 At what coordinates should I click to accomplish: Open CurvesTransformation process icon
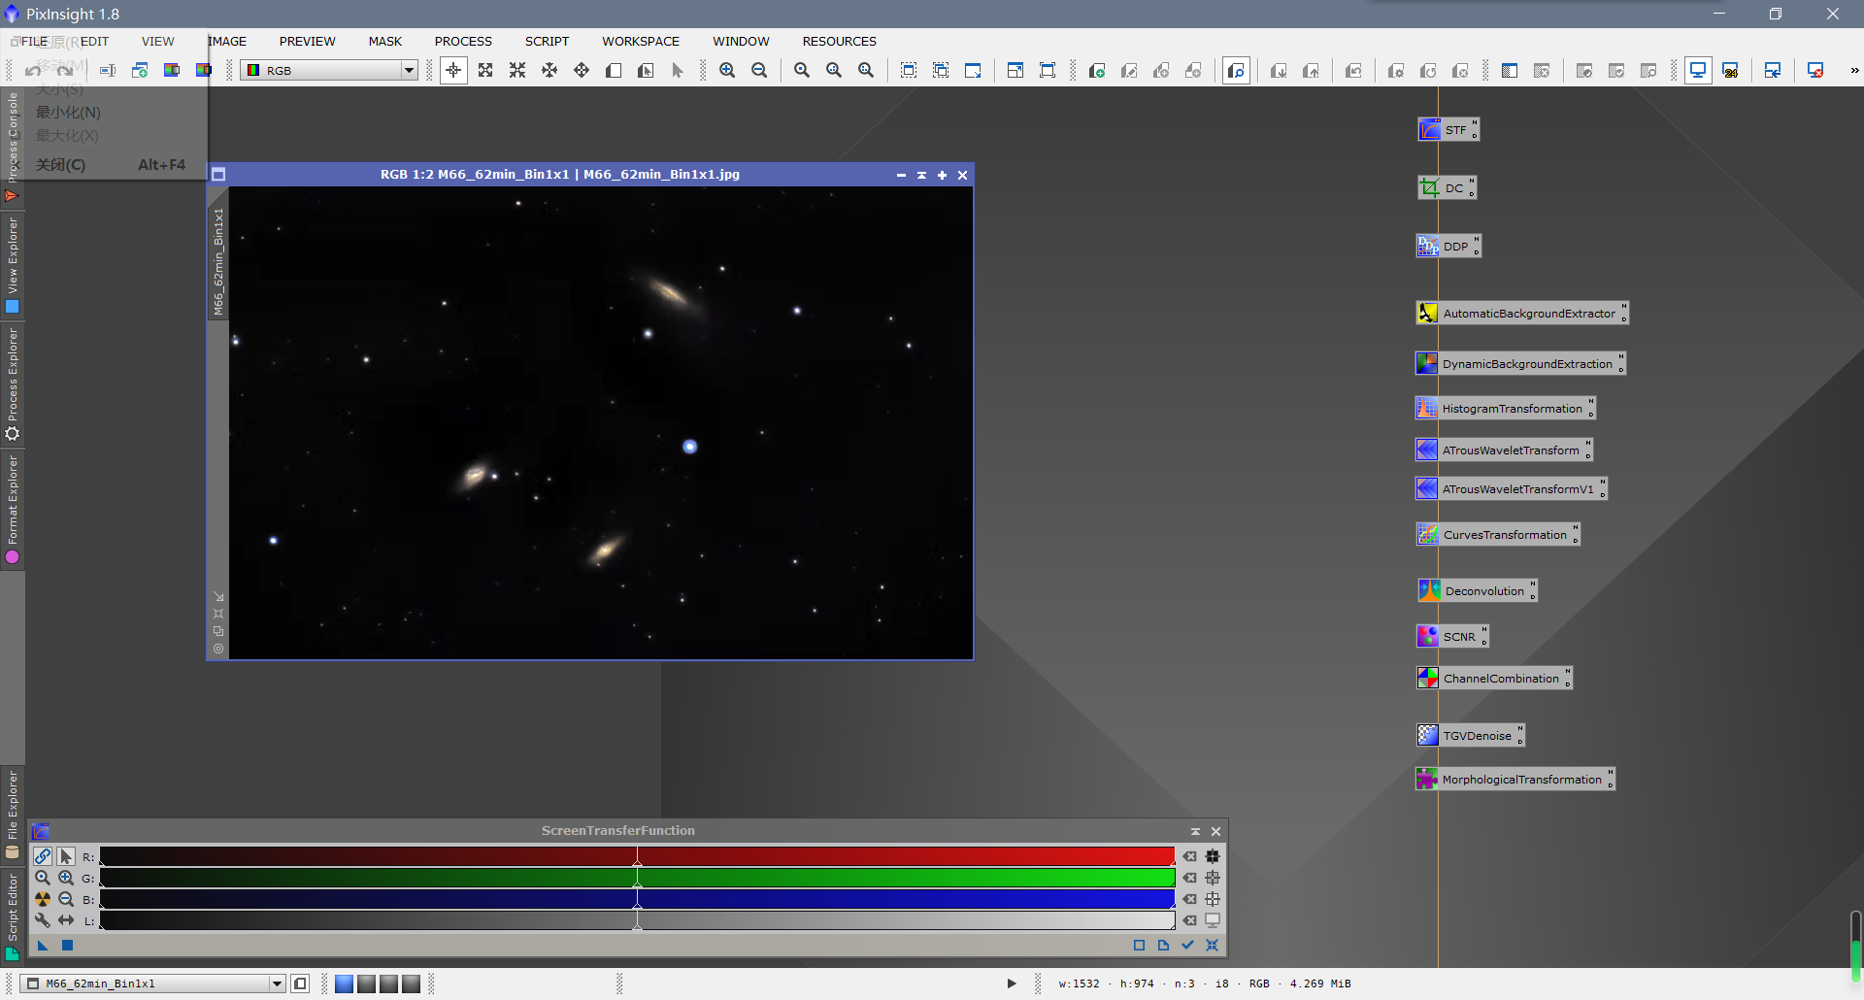point(1498,534)
